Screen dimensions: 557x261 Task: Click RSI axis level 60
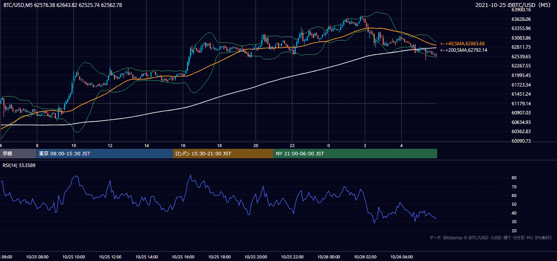pos(514,195)
